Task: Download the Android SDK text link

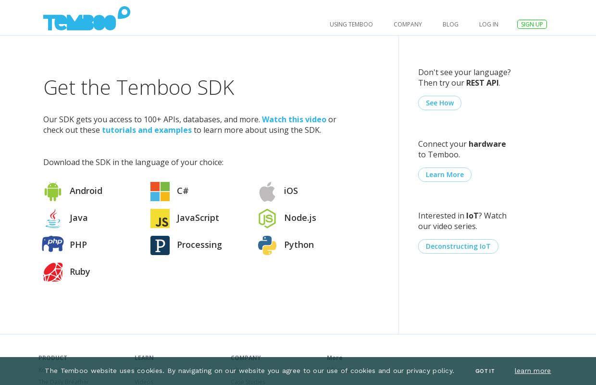Action: (86, 191)
